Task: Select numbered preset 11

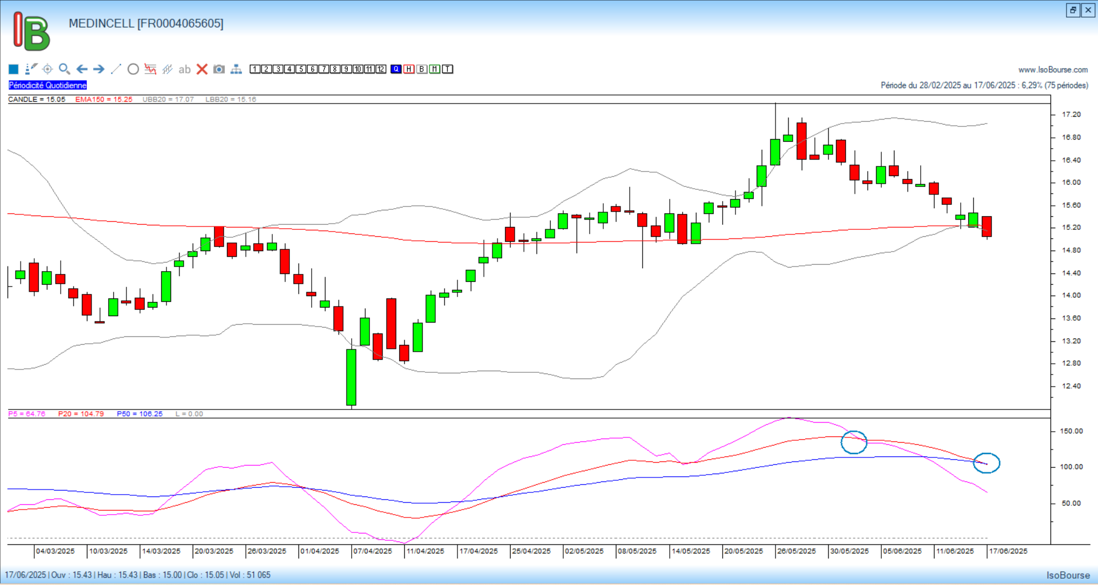Action: click(369, 69)
